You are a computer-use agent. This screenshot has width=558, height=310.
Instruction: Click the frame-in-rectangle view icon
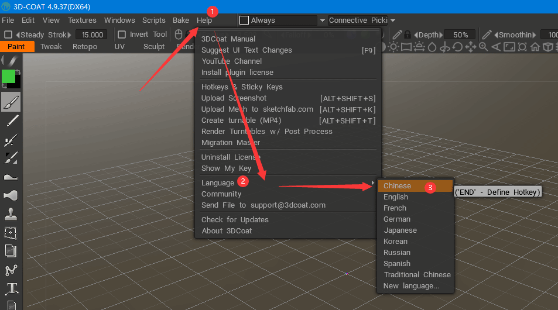point(509,47)
